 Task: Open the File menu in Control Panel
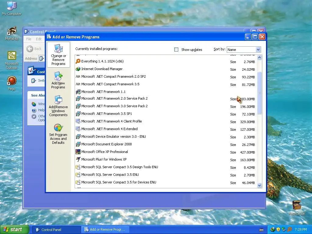pyautogui.click(x=29, y=39)
